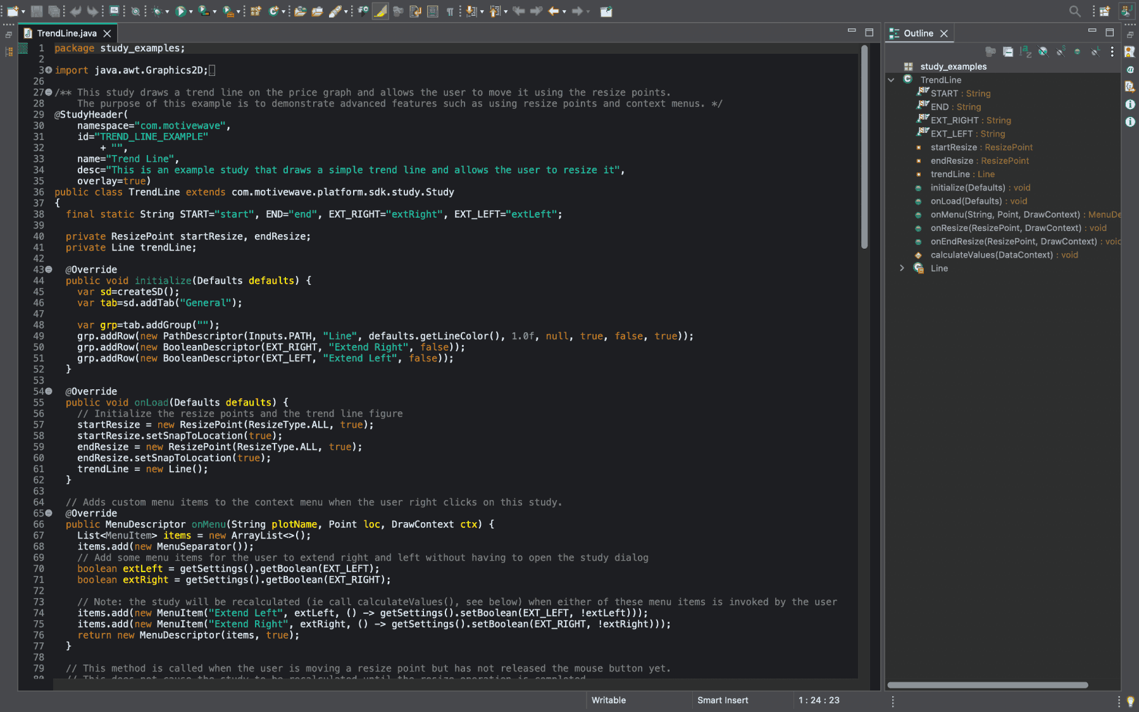Click the Debug bug icon in toolbar
1139x712 pixels.
coord(156,11)
